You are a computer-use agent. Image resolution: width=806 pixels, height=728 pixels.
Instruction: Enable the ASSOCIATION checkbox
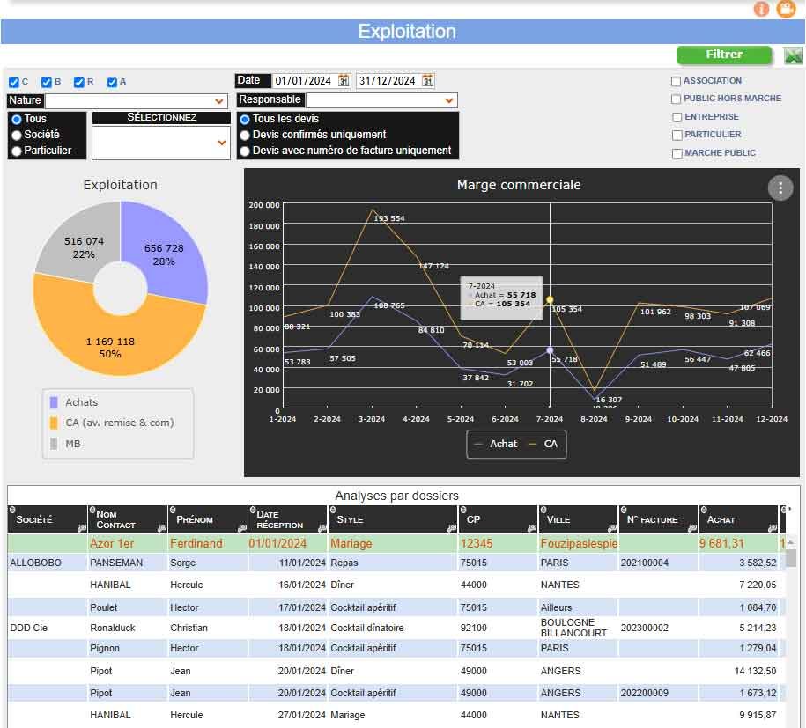pyautogui.click(x=677, y=81)
